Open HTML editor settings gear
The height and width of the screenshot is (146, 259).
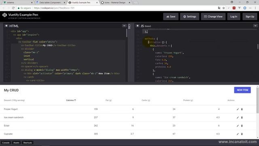pyautogui.click(x=6, y=26)
